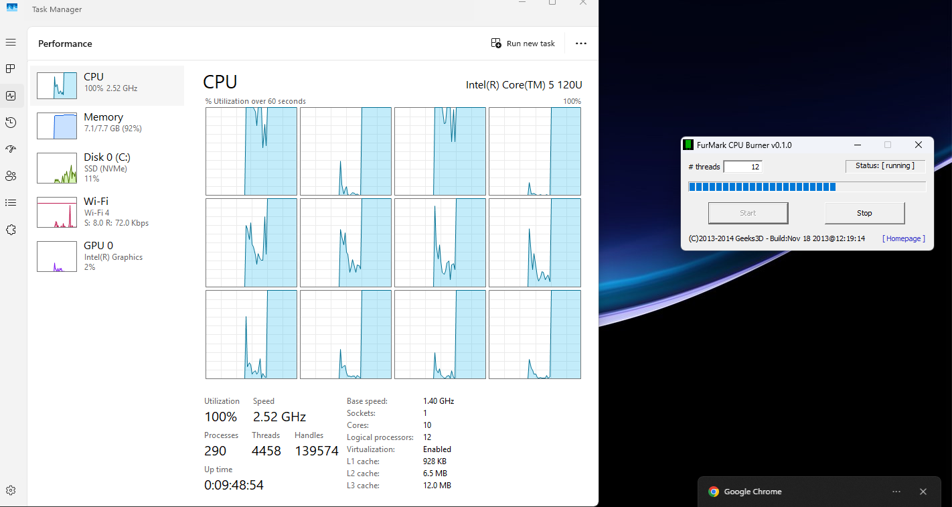Click the Threads count 4458
This screenshot has width=952, height=507.
266,451
